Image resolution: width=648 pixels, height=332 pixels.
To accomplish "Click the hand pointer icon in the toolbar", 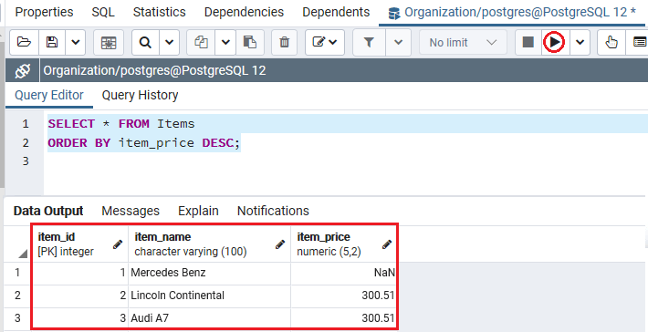I will tap(611, 42).
